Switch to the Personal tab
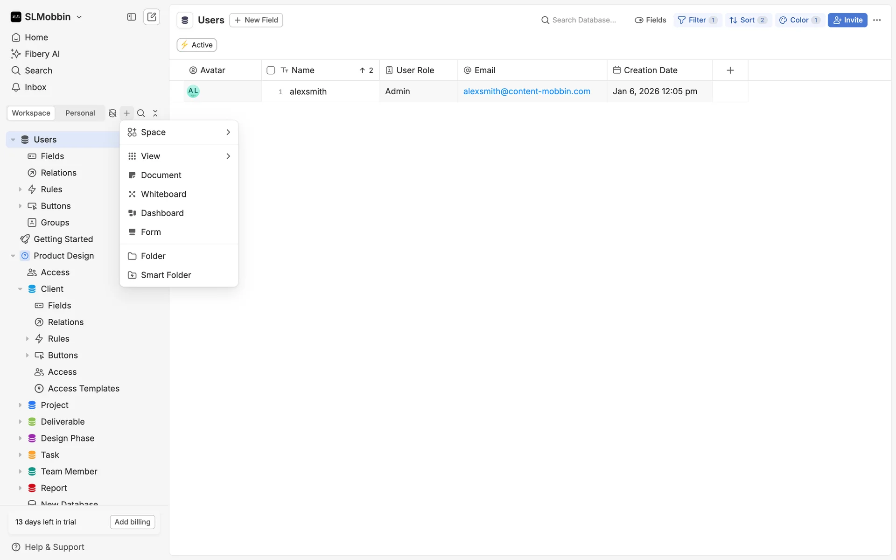The height and width of the screenshot is (560, 896). click(x=80, y=113)
